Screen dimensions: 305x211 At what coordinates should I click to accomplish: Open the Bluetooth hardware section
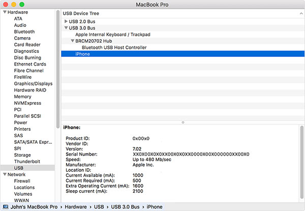(24, 32)
